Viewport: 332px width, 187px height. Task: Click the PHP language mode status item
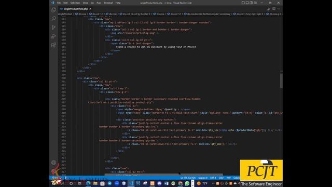229,178
